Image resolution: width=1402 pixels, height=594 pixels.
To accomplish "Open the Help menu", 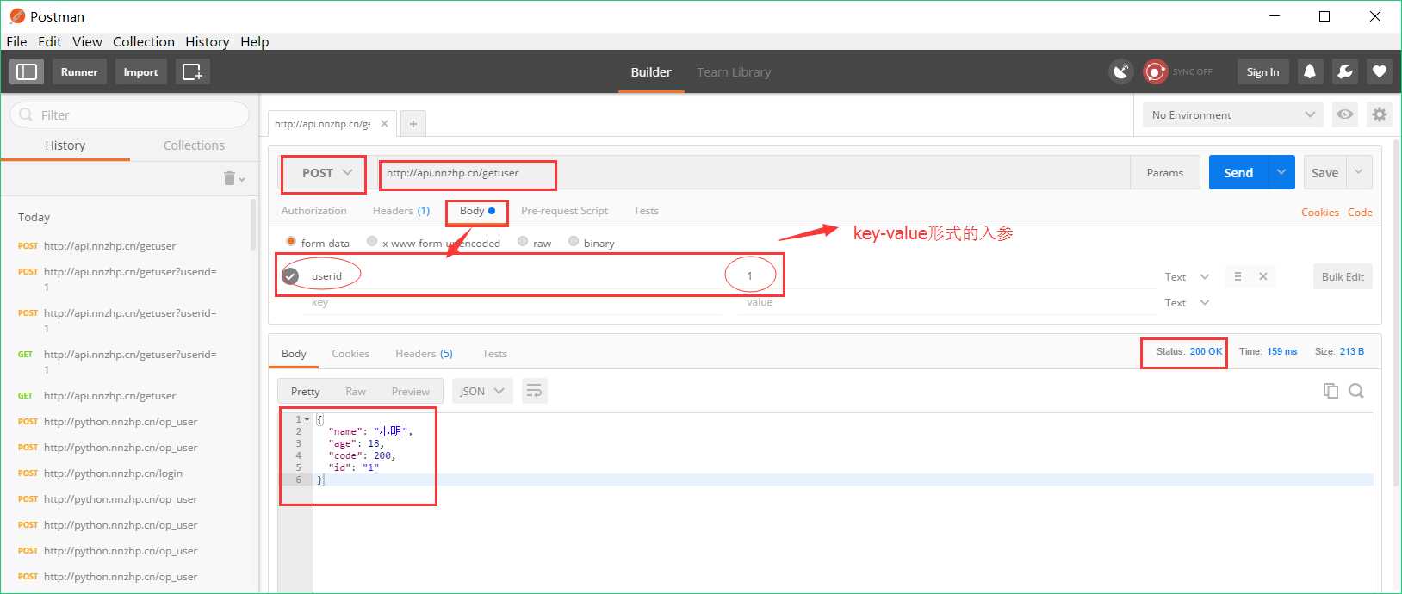I will (254, 41).
